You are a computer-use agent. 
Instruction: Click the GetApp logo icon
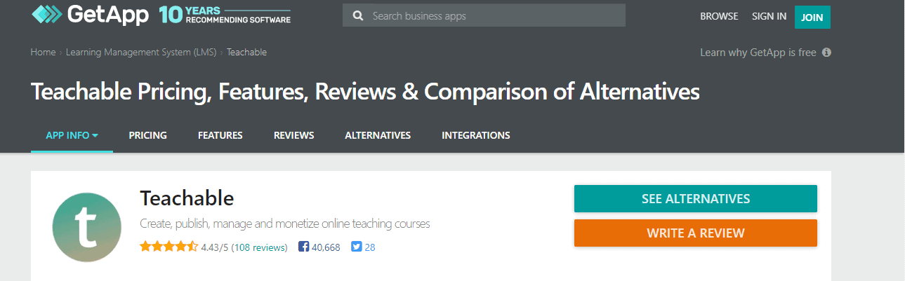46,15
